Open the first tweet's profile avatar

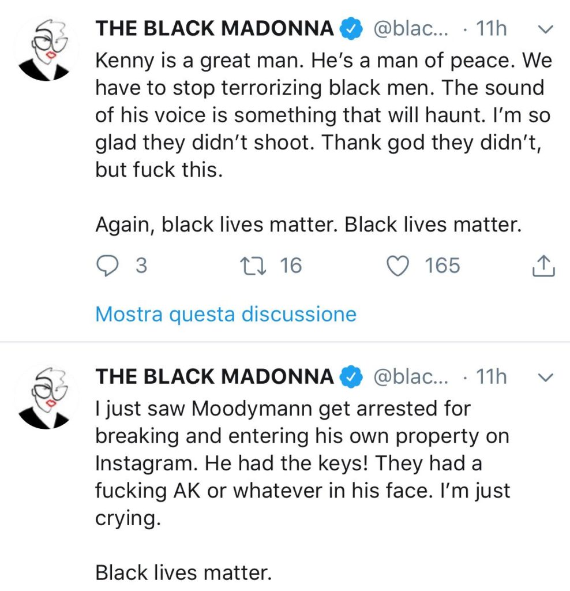[x=45, y=48]
